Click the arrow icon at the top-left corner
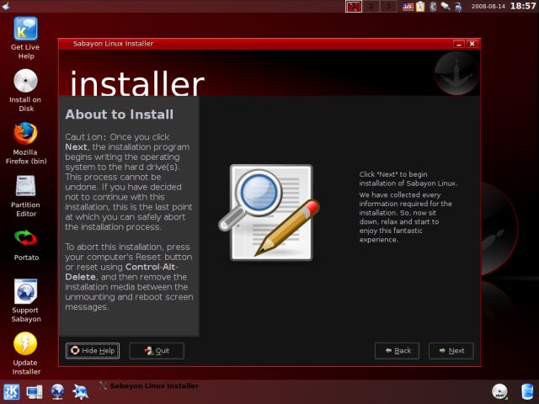The width and height of the screenshot is (539, 404). click(6, 6)
